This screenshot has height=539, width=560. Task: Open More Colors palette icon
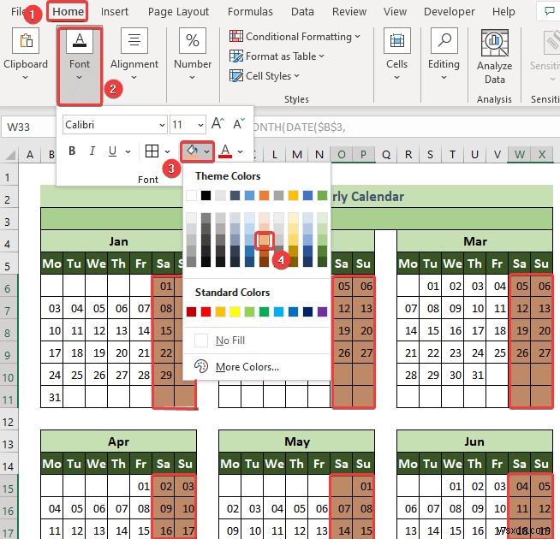point(201,366)
